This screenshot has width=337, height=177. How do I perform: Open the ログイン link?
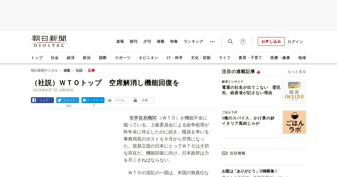coord(295,42)
